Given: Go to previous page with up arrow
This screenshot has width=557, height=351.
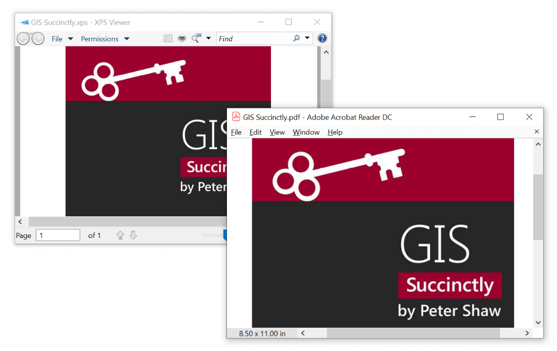Looking at the screenshot, I should (120, 235).
